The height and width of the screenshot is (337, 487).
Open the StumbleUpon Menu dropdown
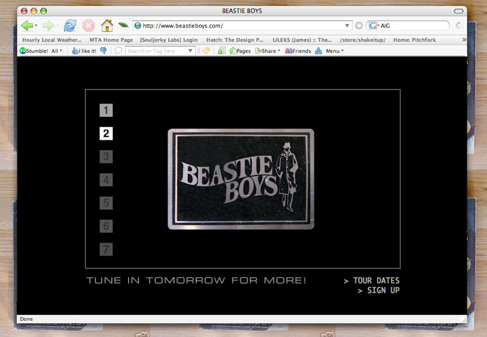tap(335, 51)
